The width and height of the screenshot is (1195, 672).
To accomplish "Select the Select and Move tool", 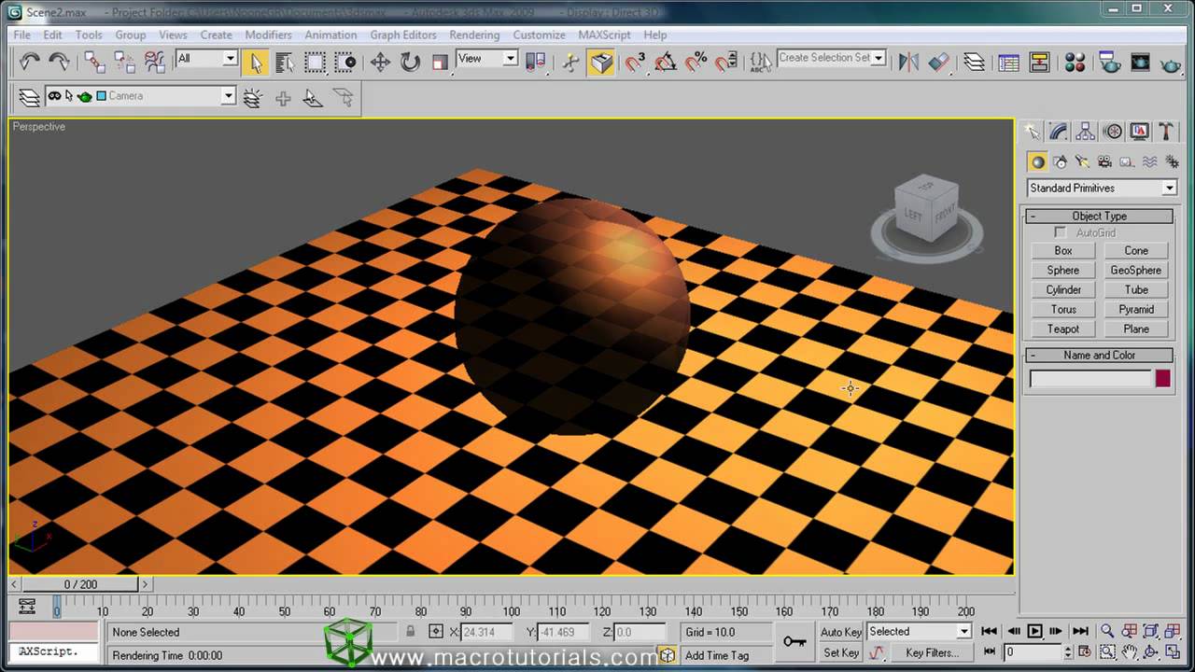I will tap(380, 63).
